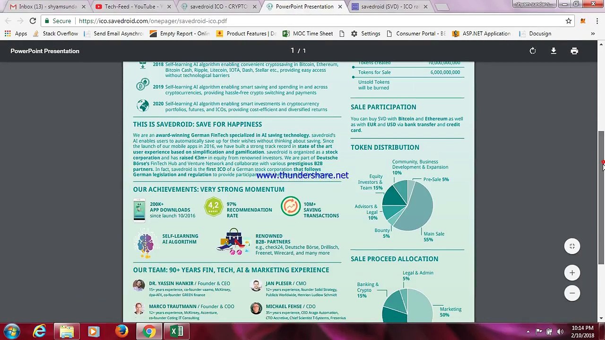Image resolution: width=605 pixels, height=340 pixels.
Task: Close the Gmail Inbox tab
Action: [84, 7]
